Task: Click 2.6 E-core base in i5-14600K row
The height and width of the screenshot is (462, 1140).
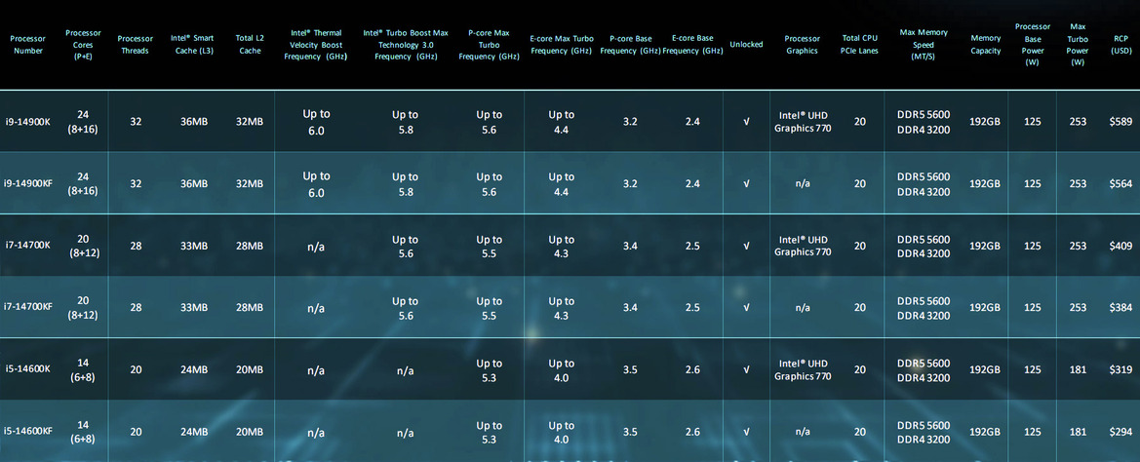Action: coord(692,369)
